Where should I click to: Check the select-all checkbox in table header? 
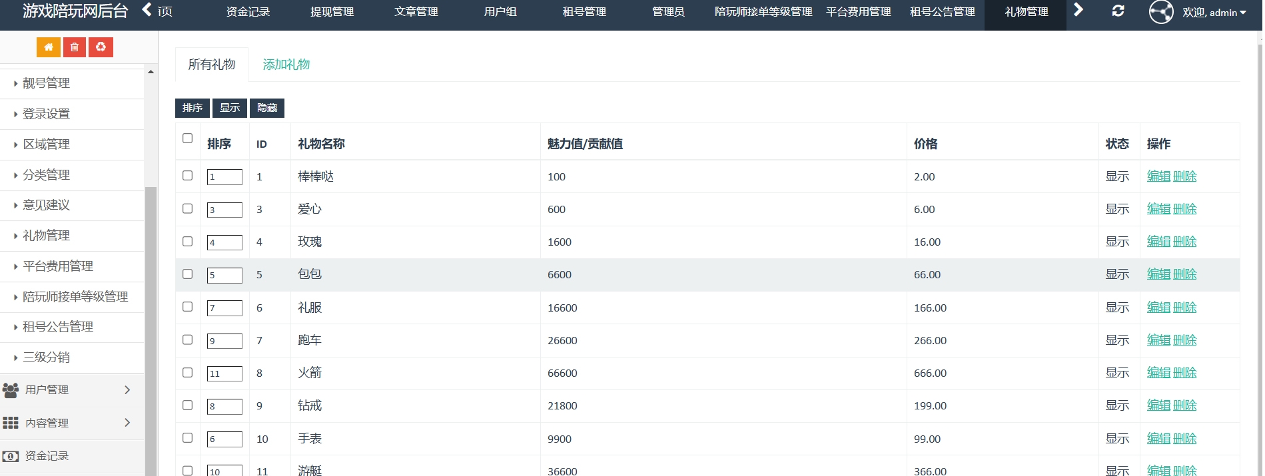coord(187,138)
